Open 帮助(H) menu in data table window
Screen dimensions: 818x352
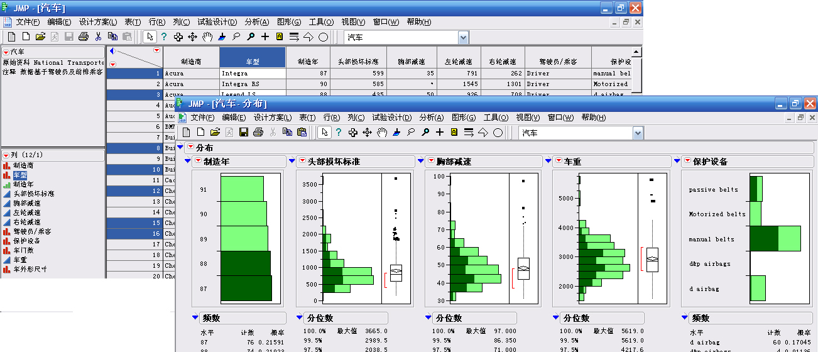pos(418,22)
